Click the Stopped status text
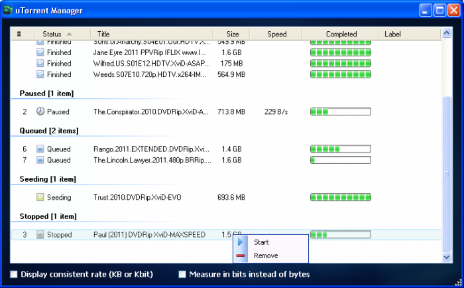Viewport: 464px width, 288px height. coord(60,234)
